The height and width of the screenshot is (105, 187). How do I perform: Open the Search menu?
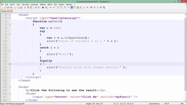point(12,5)
